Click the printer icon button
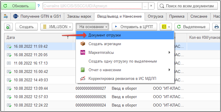Screen dimensions: 221x112 tap(216, 27)
